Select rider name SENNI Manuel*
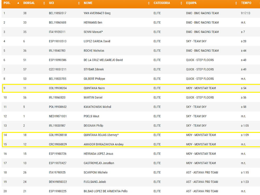 93,32
